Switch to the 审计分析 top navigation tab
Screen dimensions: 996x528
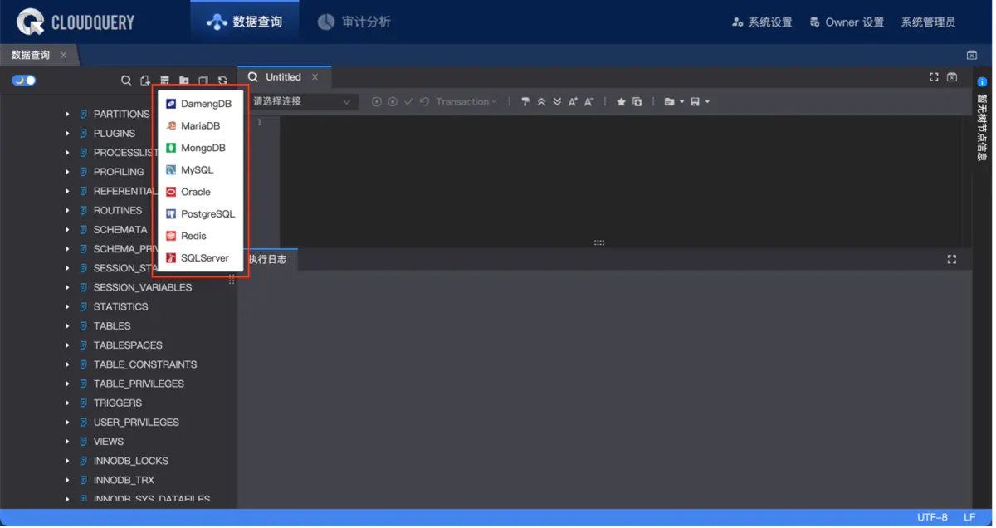354,22
